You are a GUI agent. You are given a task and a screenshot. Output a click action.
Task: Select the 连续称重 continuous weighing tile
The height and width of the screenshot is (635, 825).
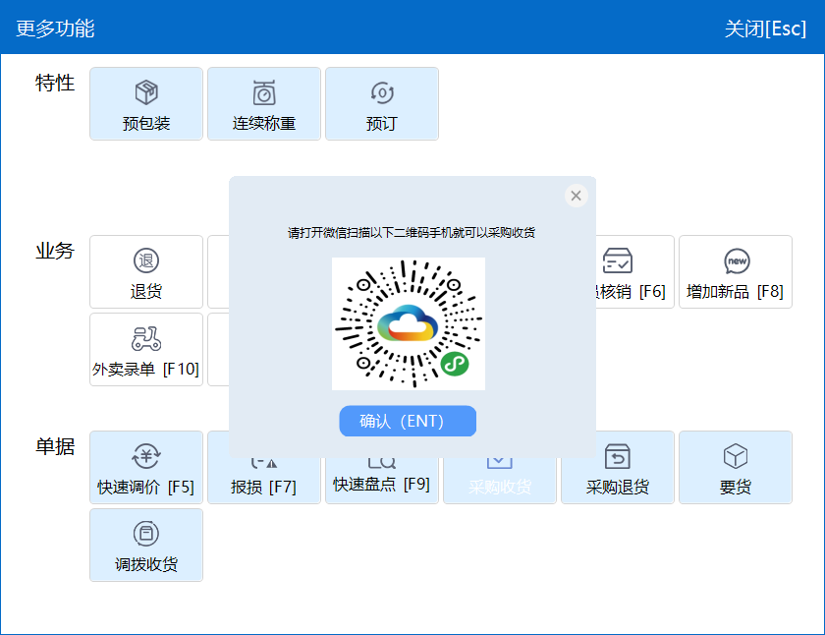coord(264,104)
